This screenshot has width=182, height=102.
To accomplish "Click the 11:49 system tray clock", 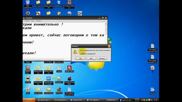I will click(155, 100).
